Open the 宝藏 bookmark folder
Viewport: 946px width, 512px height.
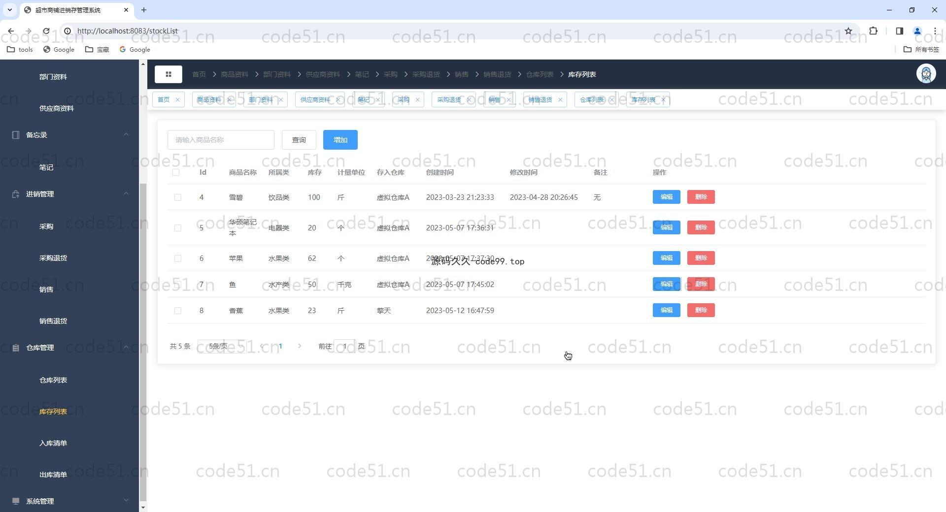(97, 49)
